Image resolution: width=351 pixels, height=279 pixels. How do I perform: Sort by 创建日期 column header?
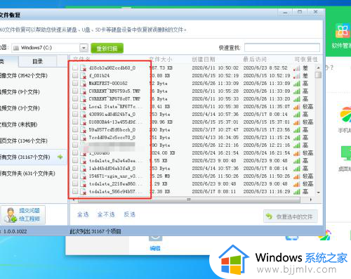[204, 59]
